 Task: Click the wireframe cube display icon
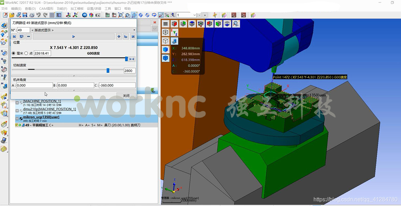166,32
